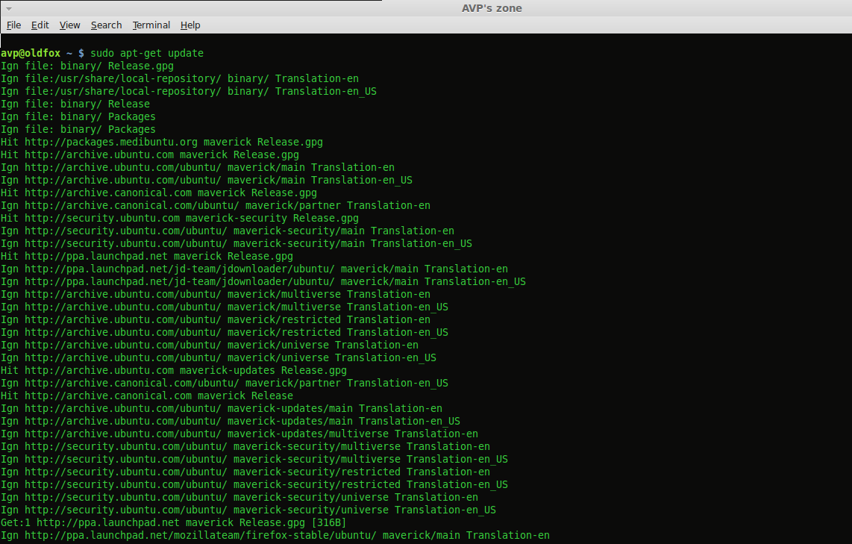Open the Help menu
The height and width of the screenshot is (544, 852).
pos(190,25)
